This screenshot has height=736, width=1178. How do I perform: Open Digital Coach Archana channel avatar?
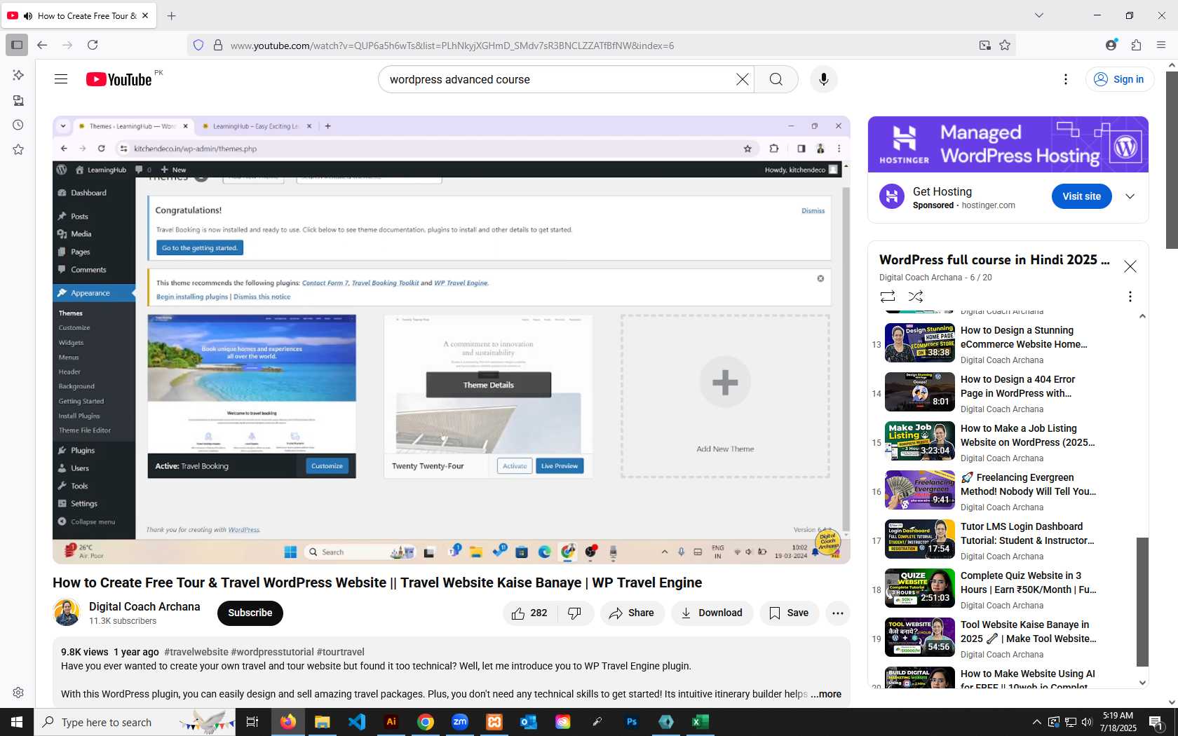[67, 613]
